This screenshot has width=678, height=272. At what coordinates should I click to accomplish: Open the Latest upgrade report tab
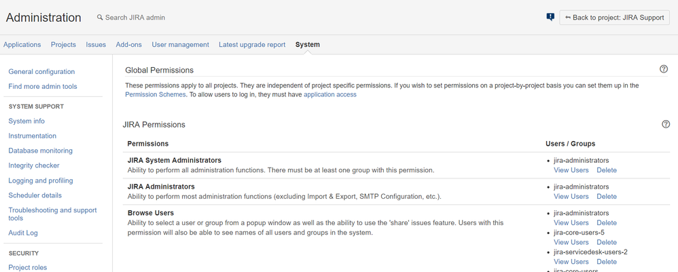coord(252,45)
